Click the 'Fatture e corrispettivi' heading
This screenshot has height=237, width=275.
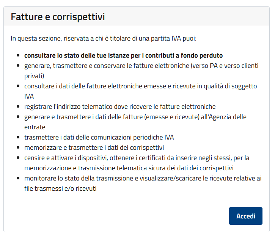pyautogui.click(x=58, y=17)
